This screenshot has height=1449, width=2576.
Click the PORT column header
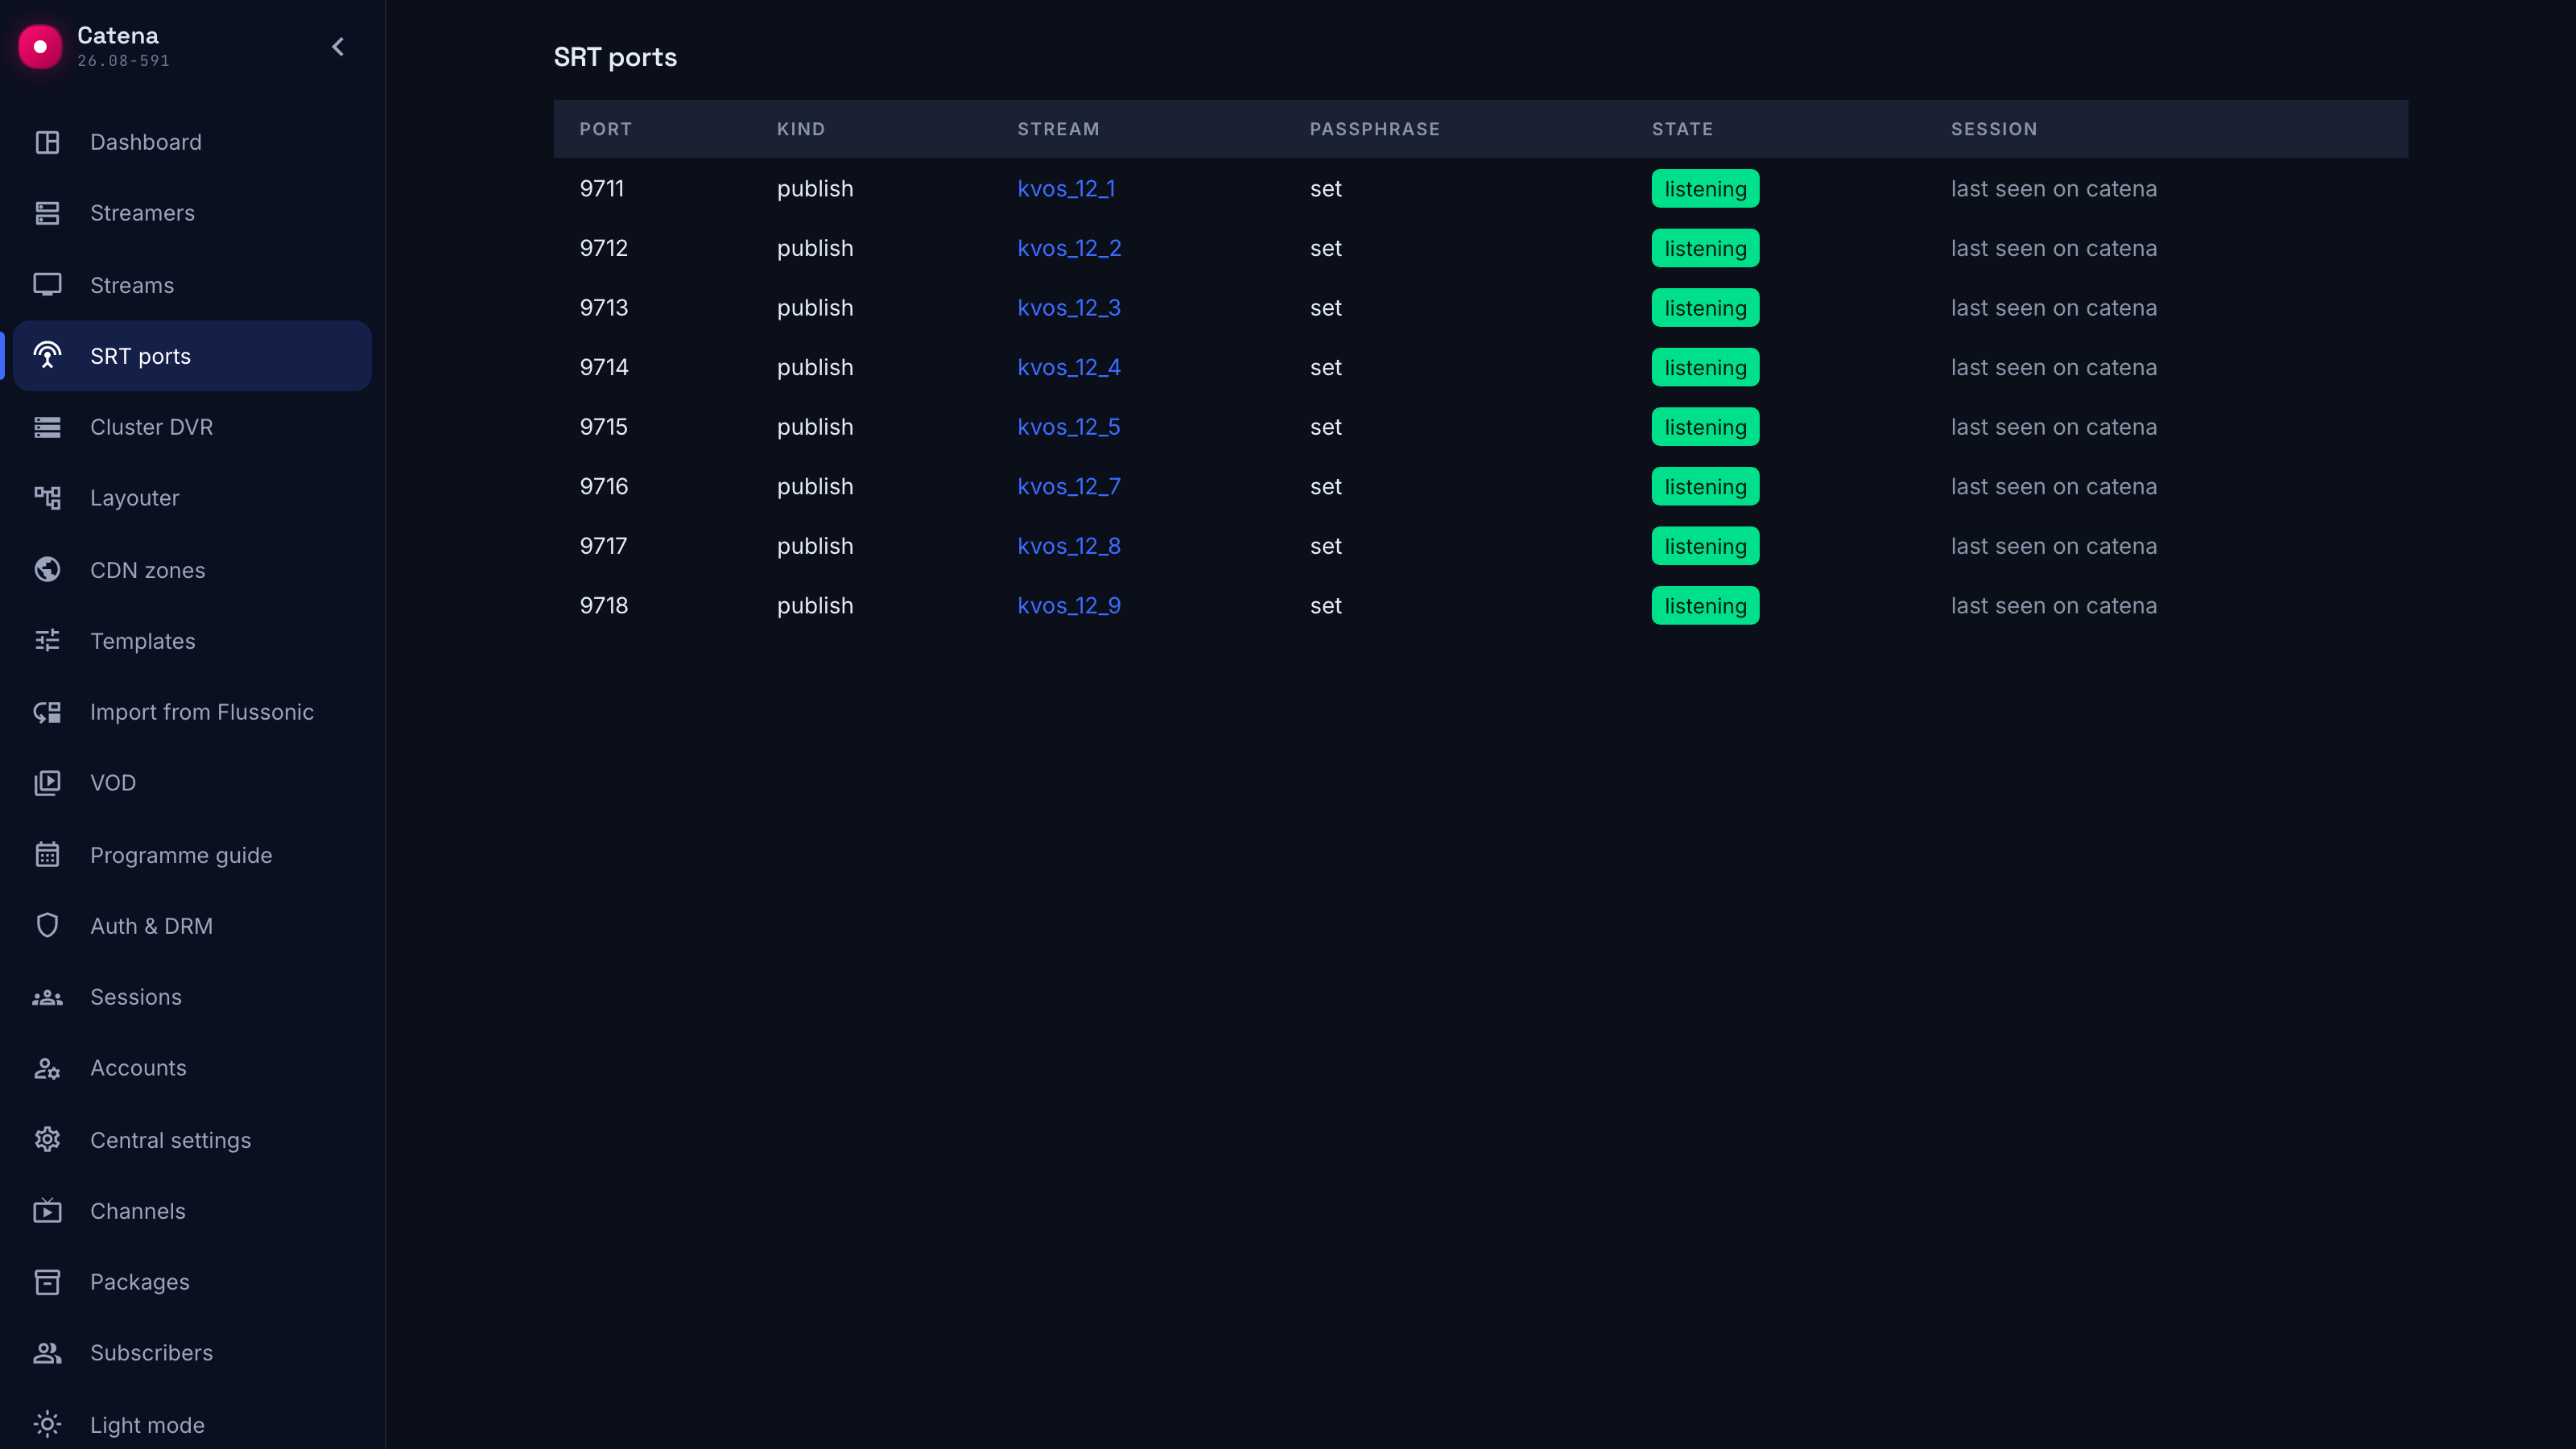pyautogui.click(x=606, y=129)
